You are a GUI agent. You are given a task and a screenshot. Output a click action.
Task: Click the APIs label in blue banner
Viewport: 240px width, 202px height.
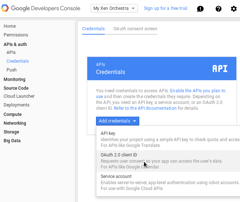coord(101,64)
